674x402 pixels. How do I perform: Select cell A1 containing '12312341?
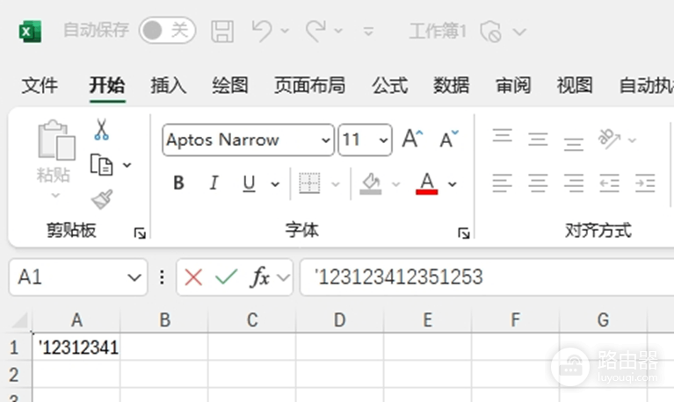pos(76,347)
